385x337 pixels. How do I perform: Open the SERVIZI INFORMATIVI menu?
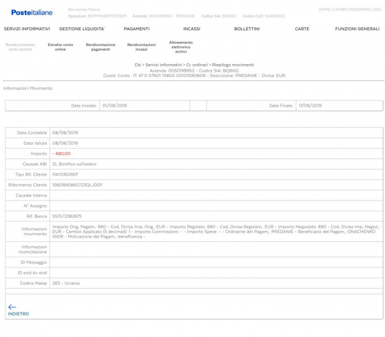pos(27,29)
